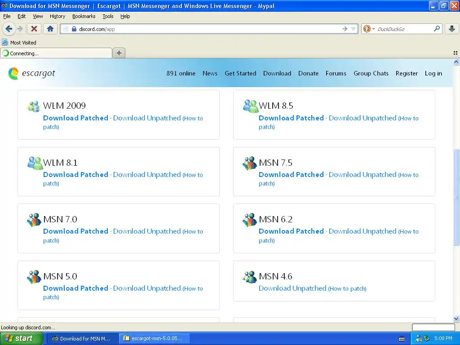The height and width of the screenshot is (345, 460).
Task: Click the search magnifier icon
Action: 437,29
